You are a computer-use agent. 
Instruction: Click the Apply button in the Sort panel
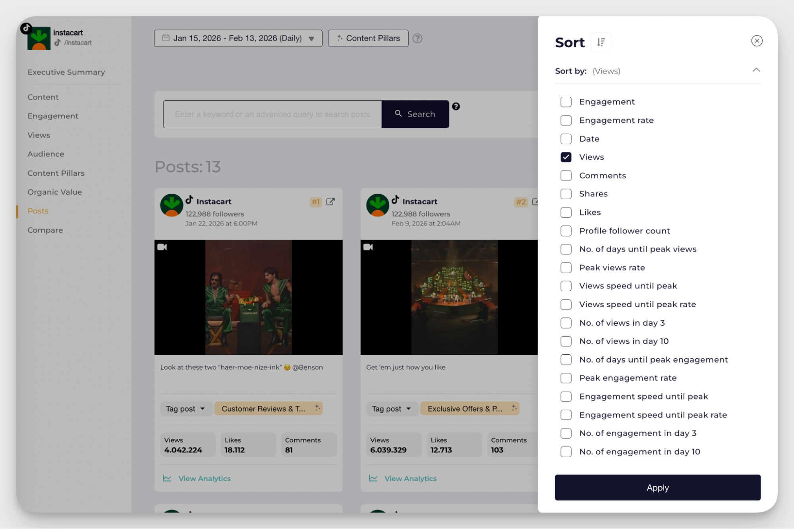pos(657,487)
